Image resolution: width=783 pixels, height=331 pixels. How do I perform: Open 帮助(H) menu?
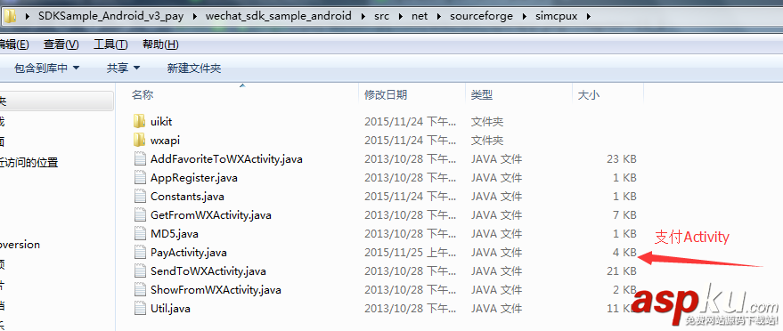pyautogui.click(x=160, y=44)
